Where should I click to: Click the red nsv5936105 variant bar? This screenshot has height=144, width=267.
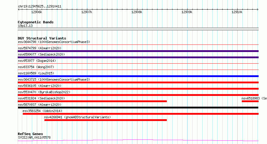point(138,89)
